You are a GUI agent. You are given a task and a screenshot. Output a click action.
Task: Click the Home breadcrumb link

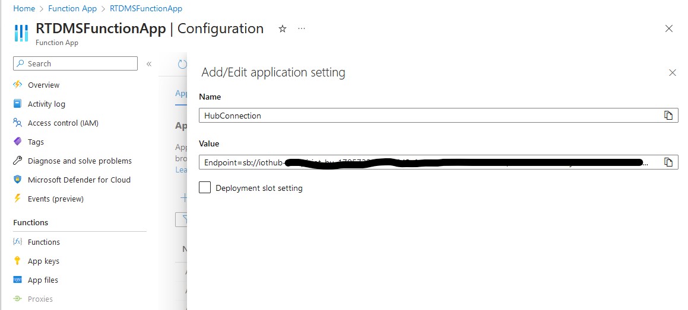click(x=24, y=8)
